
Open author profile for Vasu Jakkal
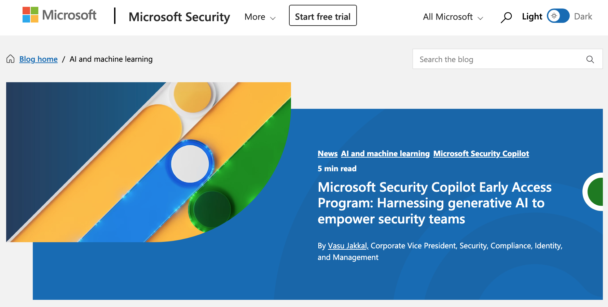pyautogui.click(x=347, y=246)
